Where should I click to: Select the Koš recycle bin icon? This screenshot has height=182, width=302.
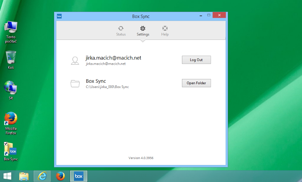[x=11, y=60]
